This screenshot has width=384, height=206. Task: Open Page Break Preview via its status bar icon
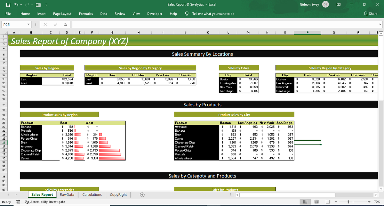(x=327, y=202)
